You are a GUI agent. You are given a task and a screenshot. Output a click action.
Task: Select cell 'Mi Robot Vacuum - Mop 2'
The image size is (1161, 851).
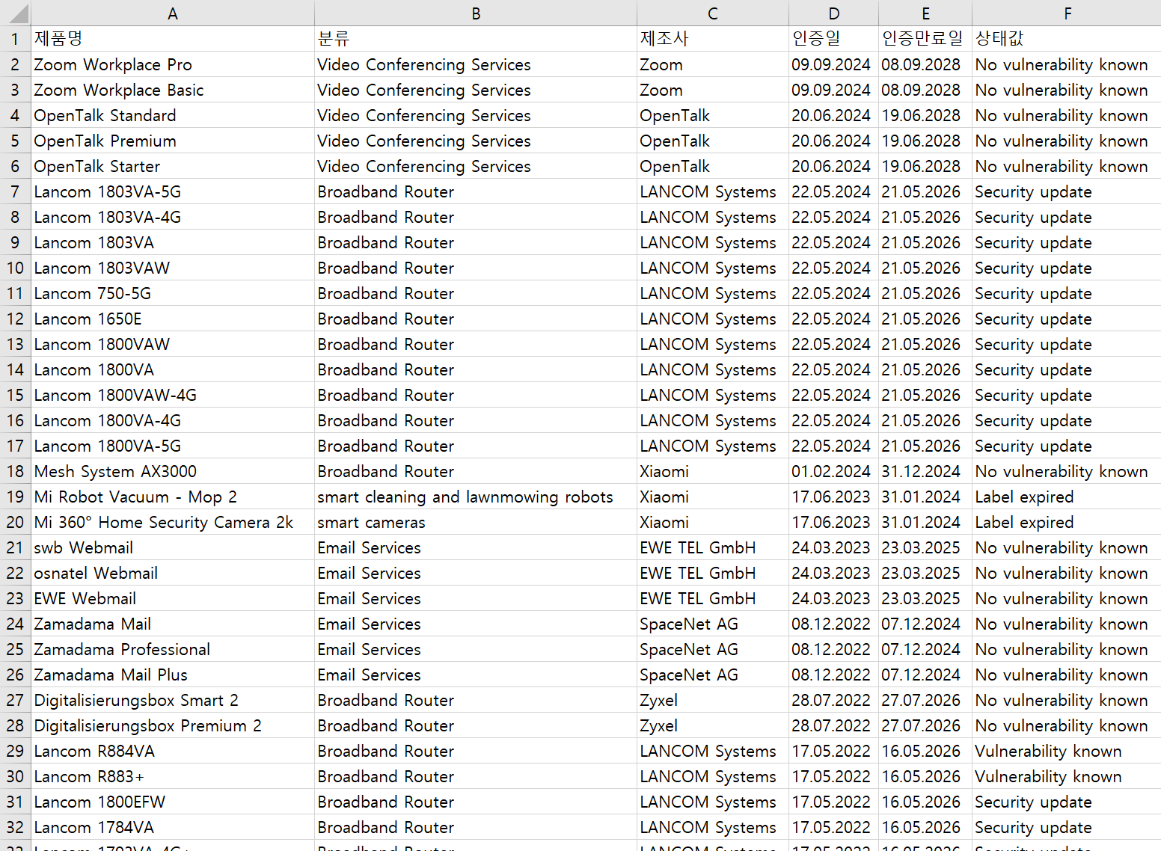[173, 497]
